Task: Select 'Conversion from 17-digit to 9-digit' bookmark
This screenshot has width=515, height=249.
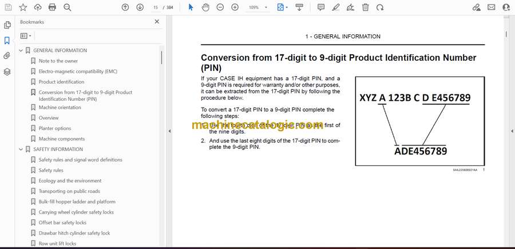Action: click(85, 96)
